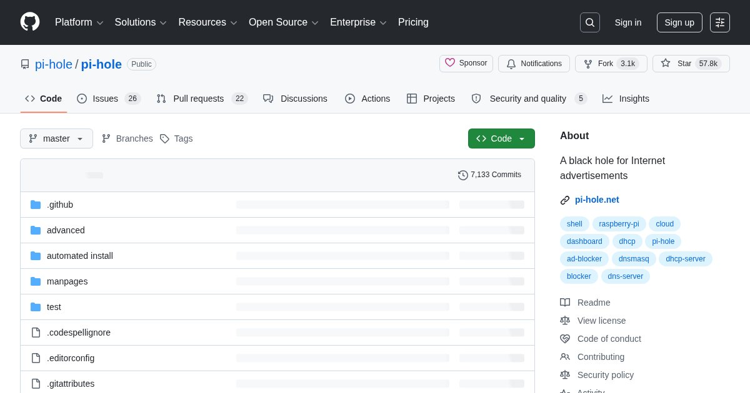Open the Open Source dropdown
Screen dimensions: 750x393
pyautogui.click(x=284, y=22)
